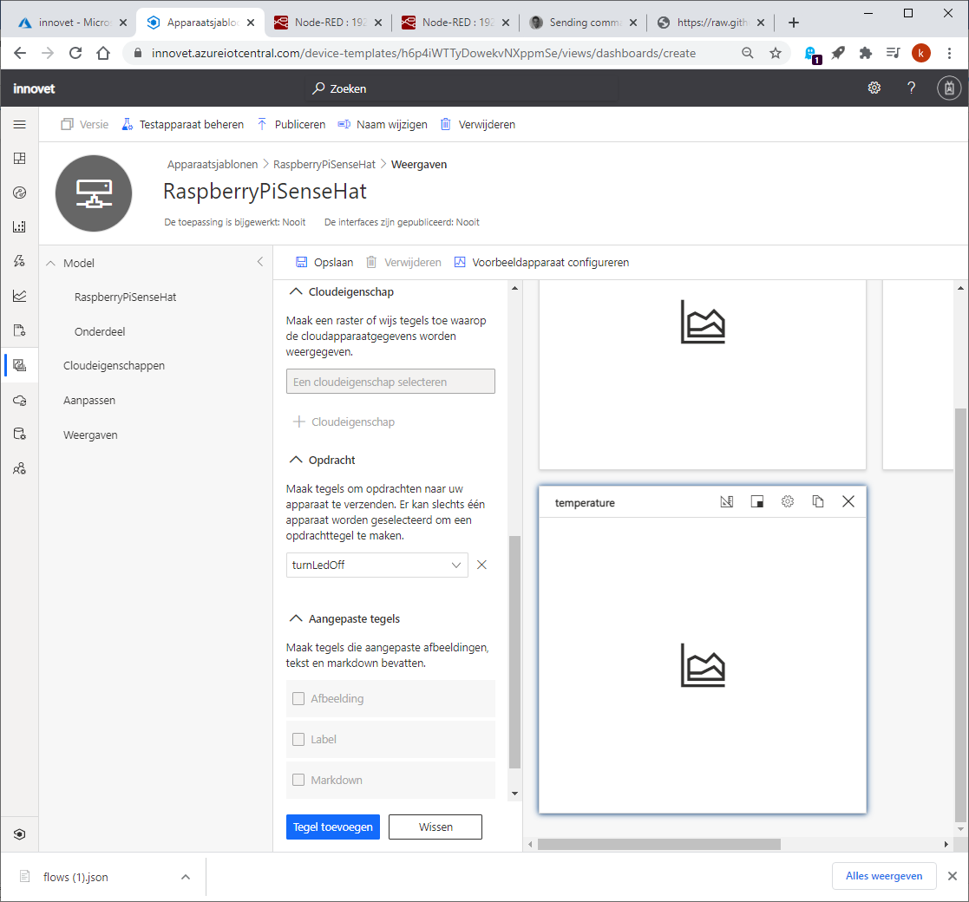This screenshot has height=902, width=969.
Task: Open the Device groups icon in sidebar
Action: coord(20,226)
